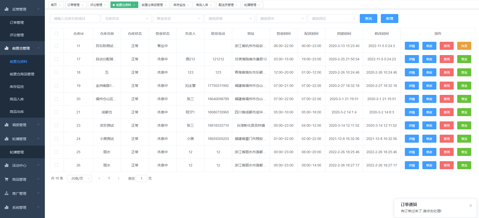This screenshot has width=479, height=218.
Task: Switch to the 库存监控 tab
Action: pos(179,5)
